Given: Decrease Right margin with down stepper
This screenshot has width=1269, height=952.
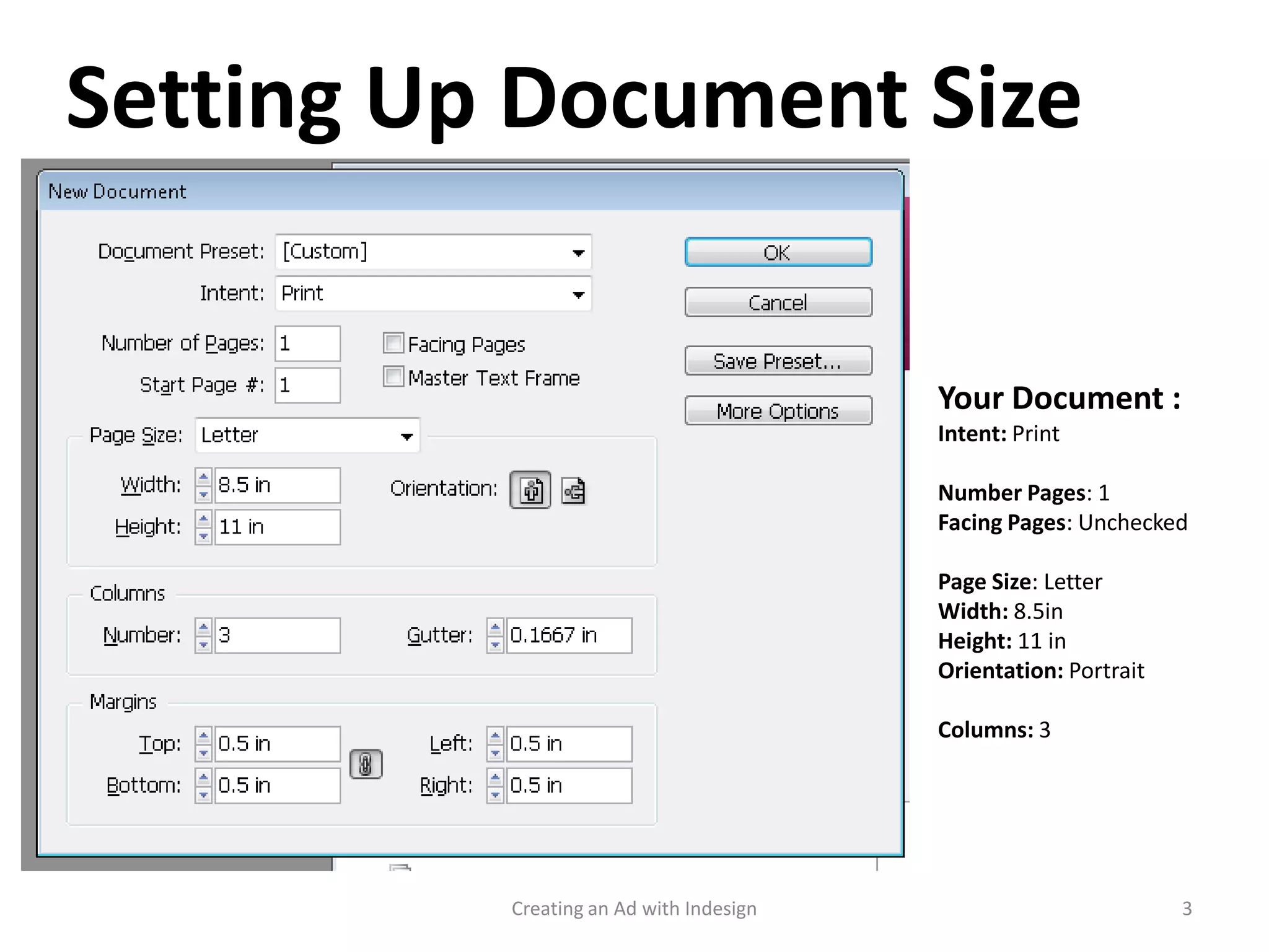Looking at the screenshot, I should (x=495, y=794).
